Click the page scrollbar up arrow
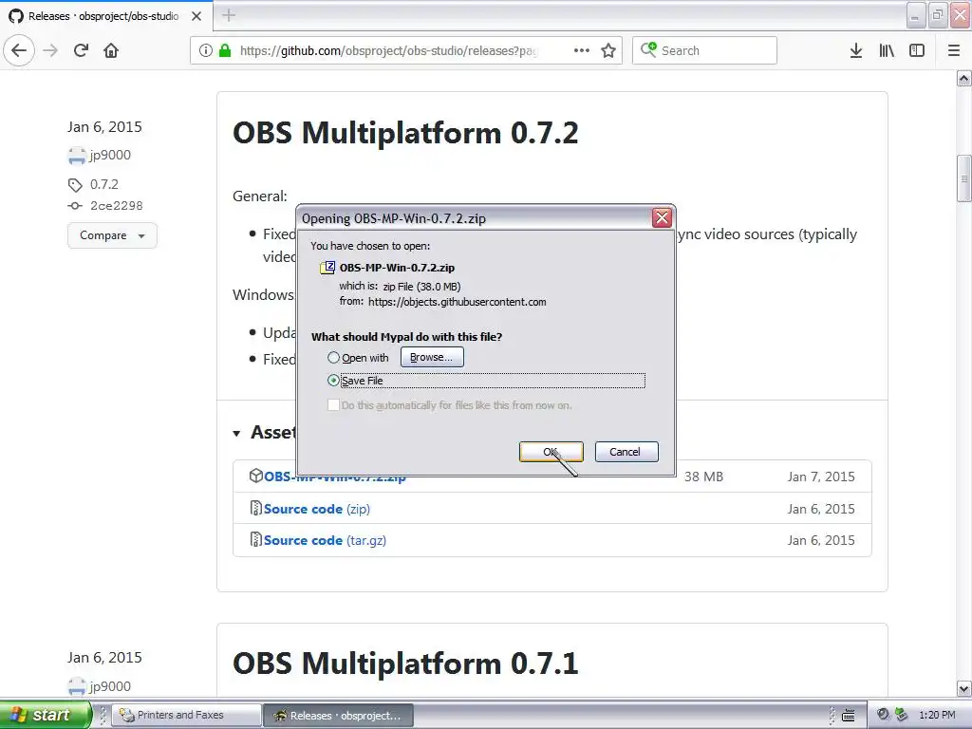The width and height of the screenshot is (972, 729). pyautogui.click(x=964, y=78)
